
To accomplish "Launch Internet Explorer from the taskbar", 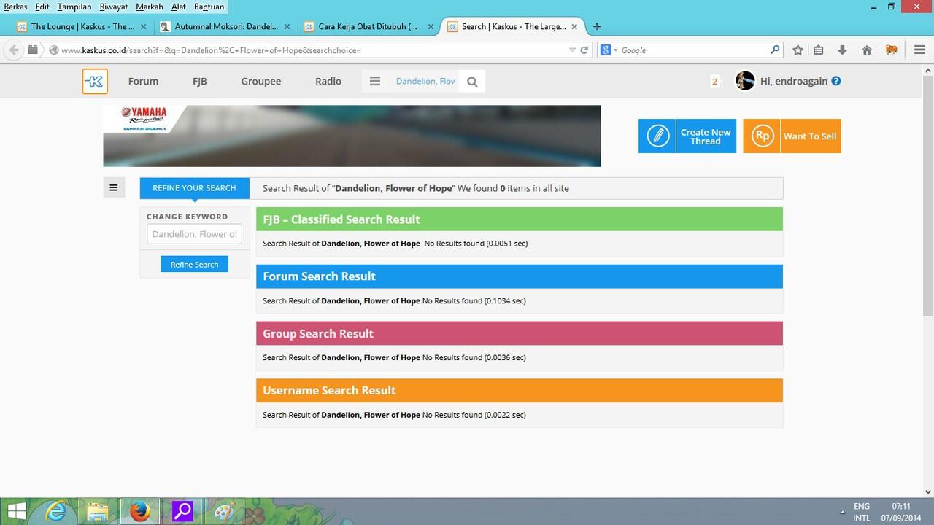I will (x=56, y=512).
